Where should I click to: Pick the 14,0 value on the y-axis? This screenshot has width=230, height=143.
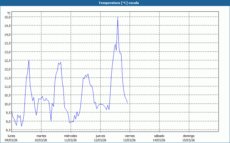tap(7, 34)
